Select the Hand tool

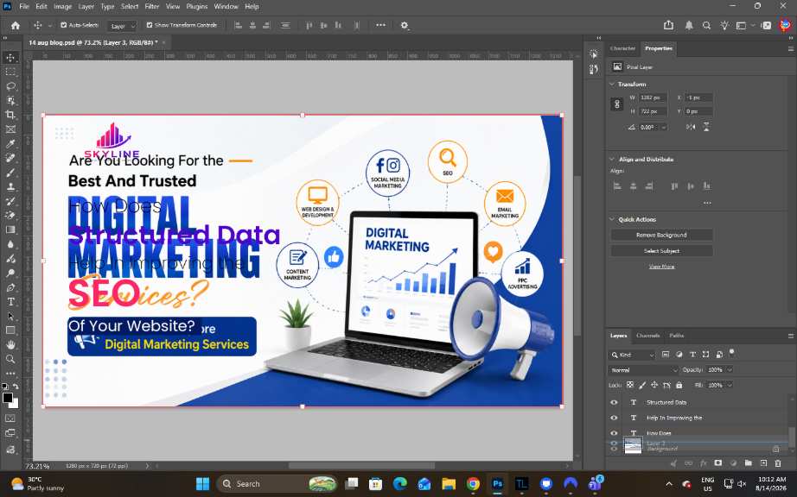10,345
